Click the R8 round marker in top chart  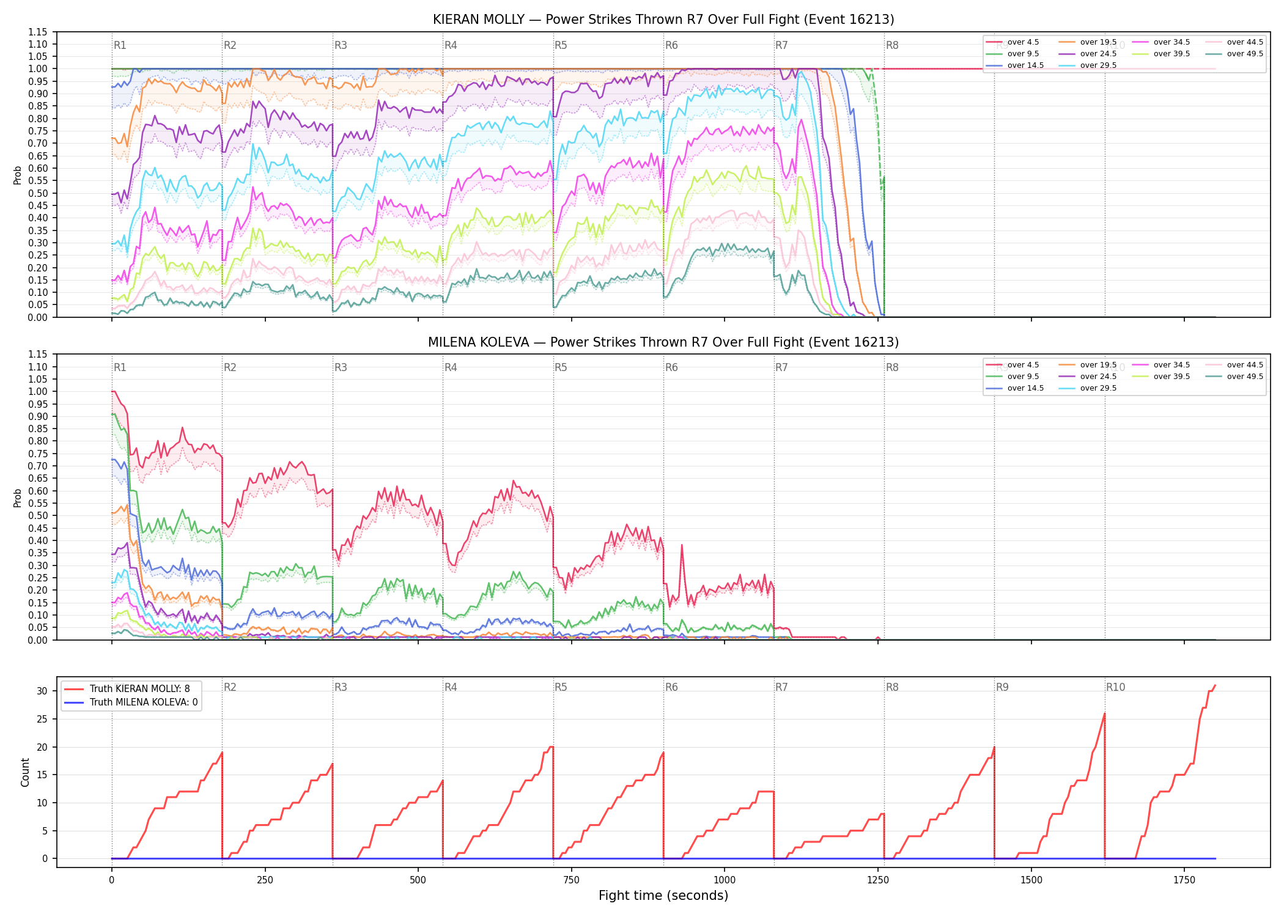click(892, 45)
